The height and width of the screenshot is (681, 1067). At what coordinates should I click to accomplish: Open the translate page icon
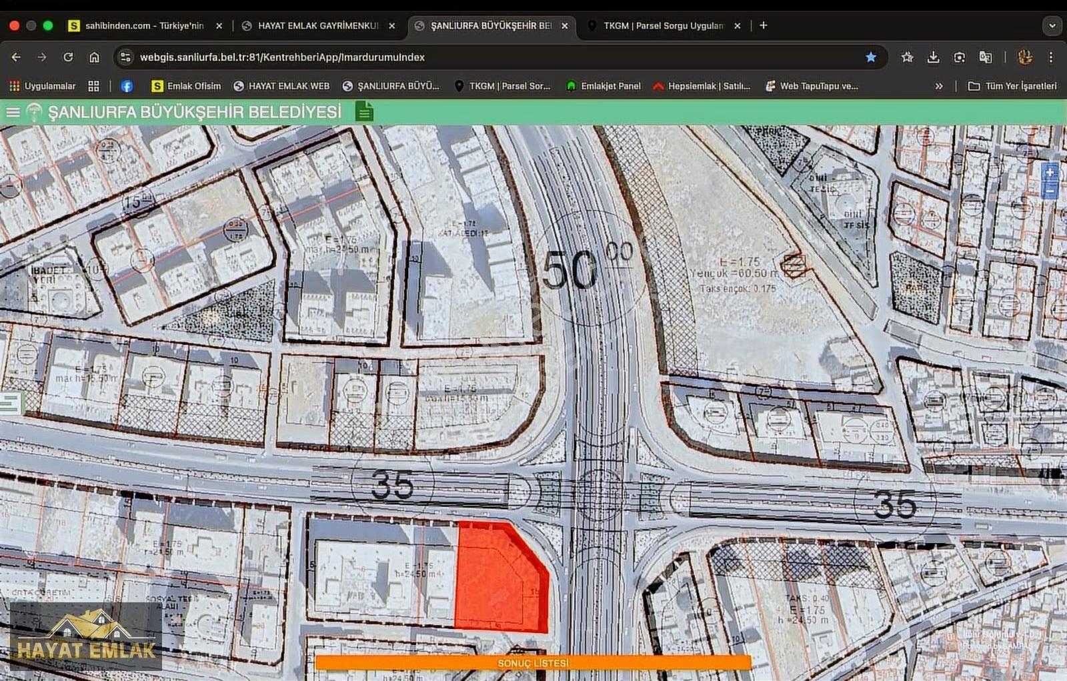(x=985, y=57)
